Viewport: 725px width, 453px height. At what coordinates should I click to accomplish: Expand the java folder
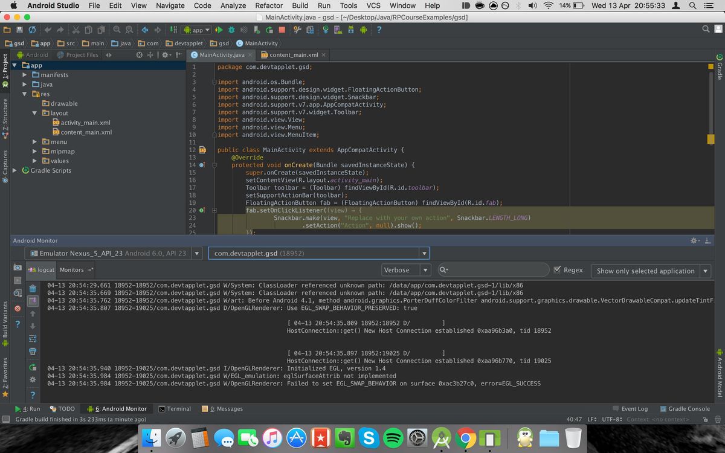(25, 85)
